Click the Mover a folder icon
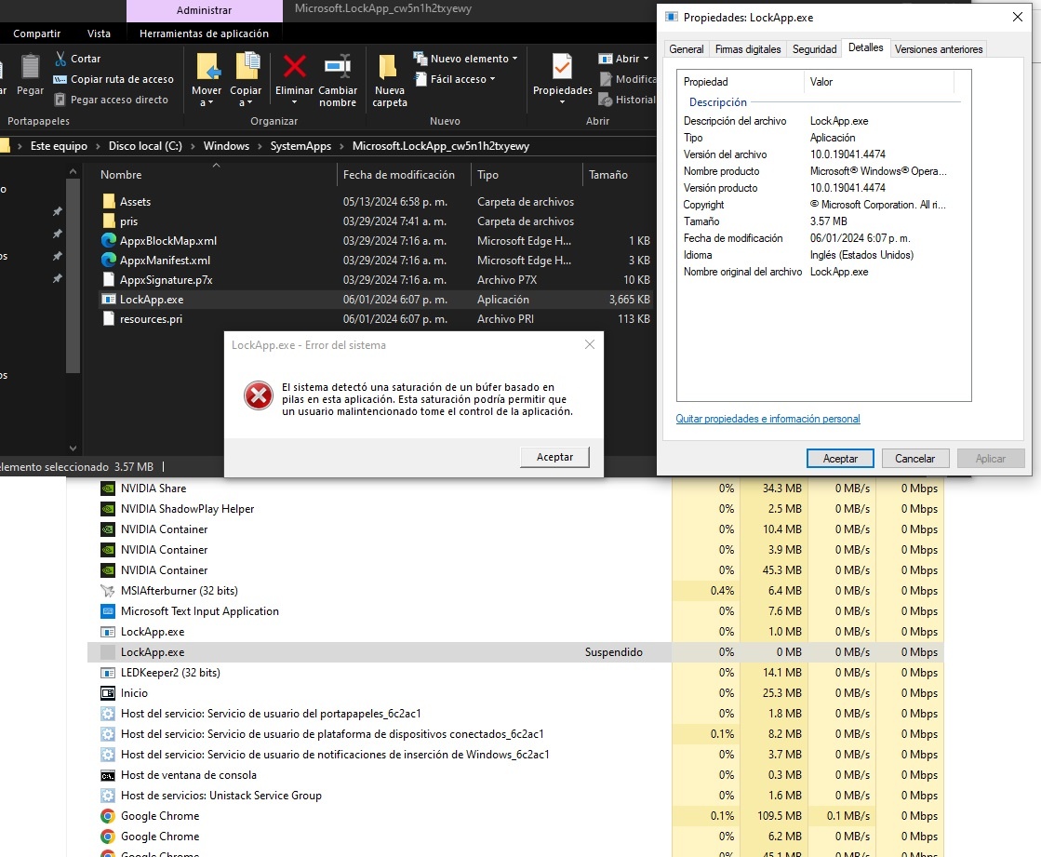Image resolution: width=1041 pixels, height=857 pixels. [207, 67]
